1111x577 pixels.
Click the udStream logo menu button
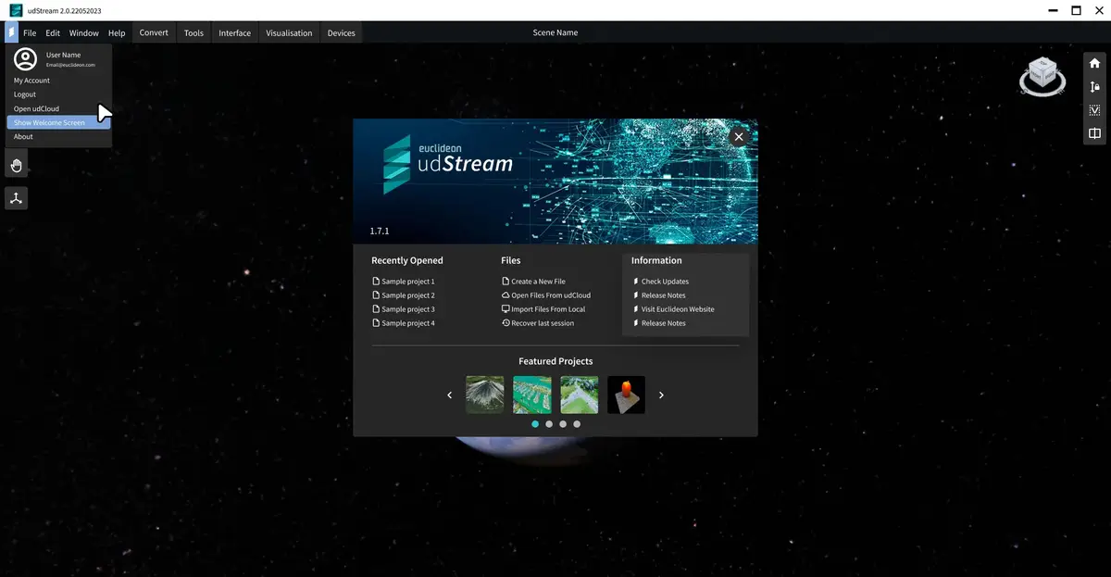point(10,32)
